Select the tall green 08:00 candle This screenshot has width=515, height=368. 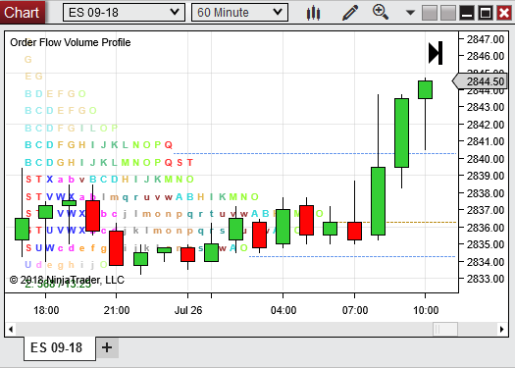point(378,201)
